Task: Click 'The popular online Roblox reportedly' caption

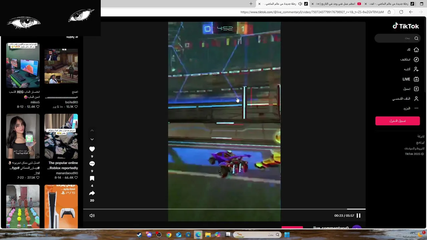Action: coord(63,165)
